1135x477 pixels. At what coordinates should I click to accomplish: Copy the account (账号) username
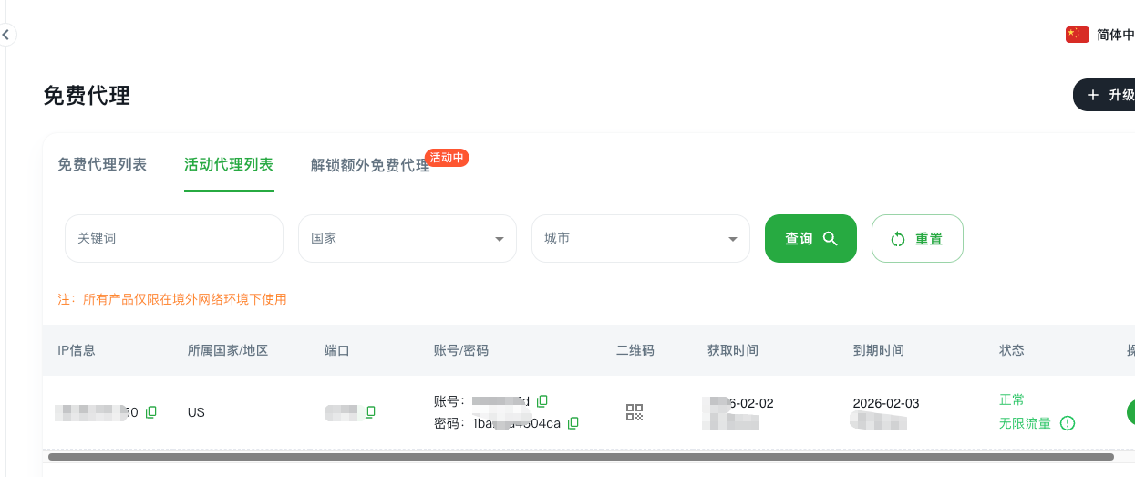click(542, 401)
